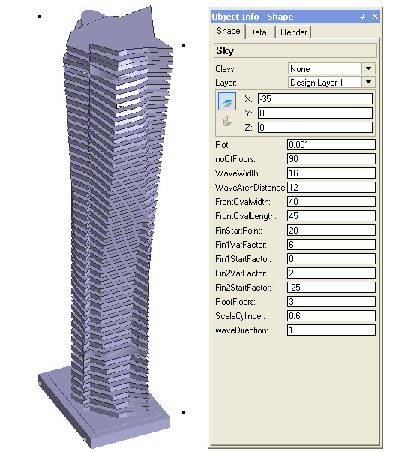The width and height of the screenshot is (393, 452).
Task: Pin the Object Info palette
Action: (362, 17)
